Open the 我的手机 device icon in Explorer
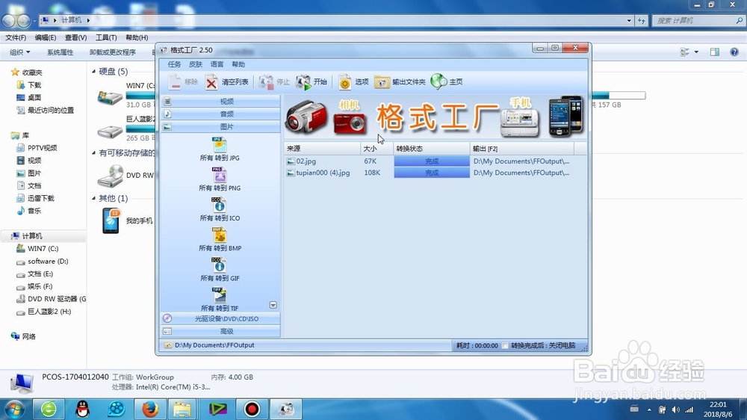Image resolution: width=747 pixels, height=420 pixels. click(x=111, y=220)
